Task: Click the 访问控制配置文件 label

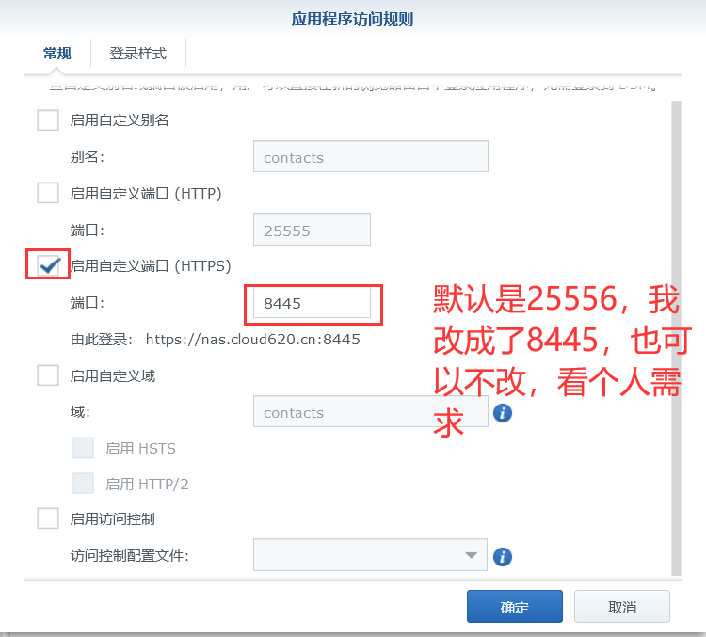Action: point(130,555)
